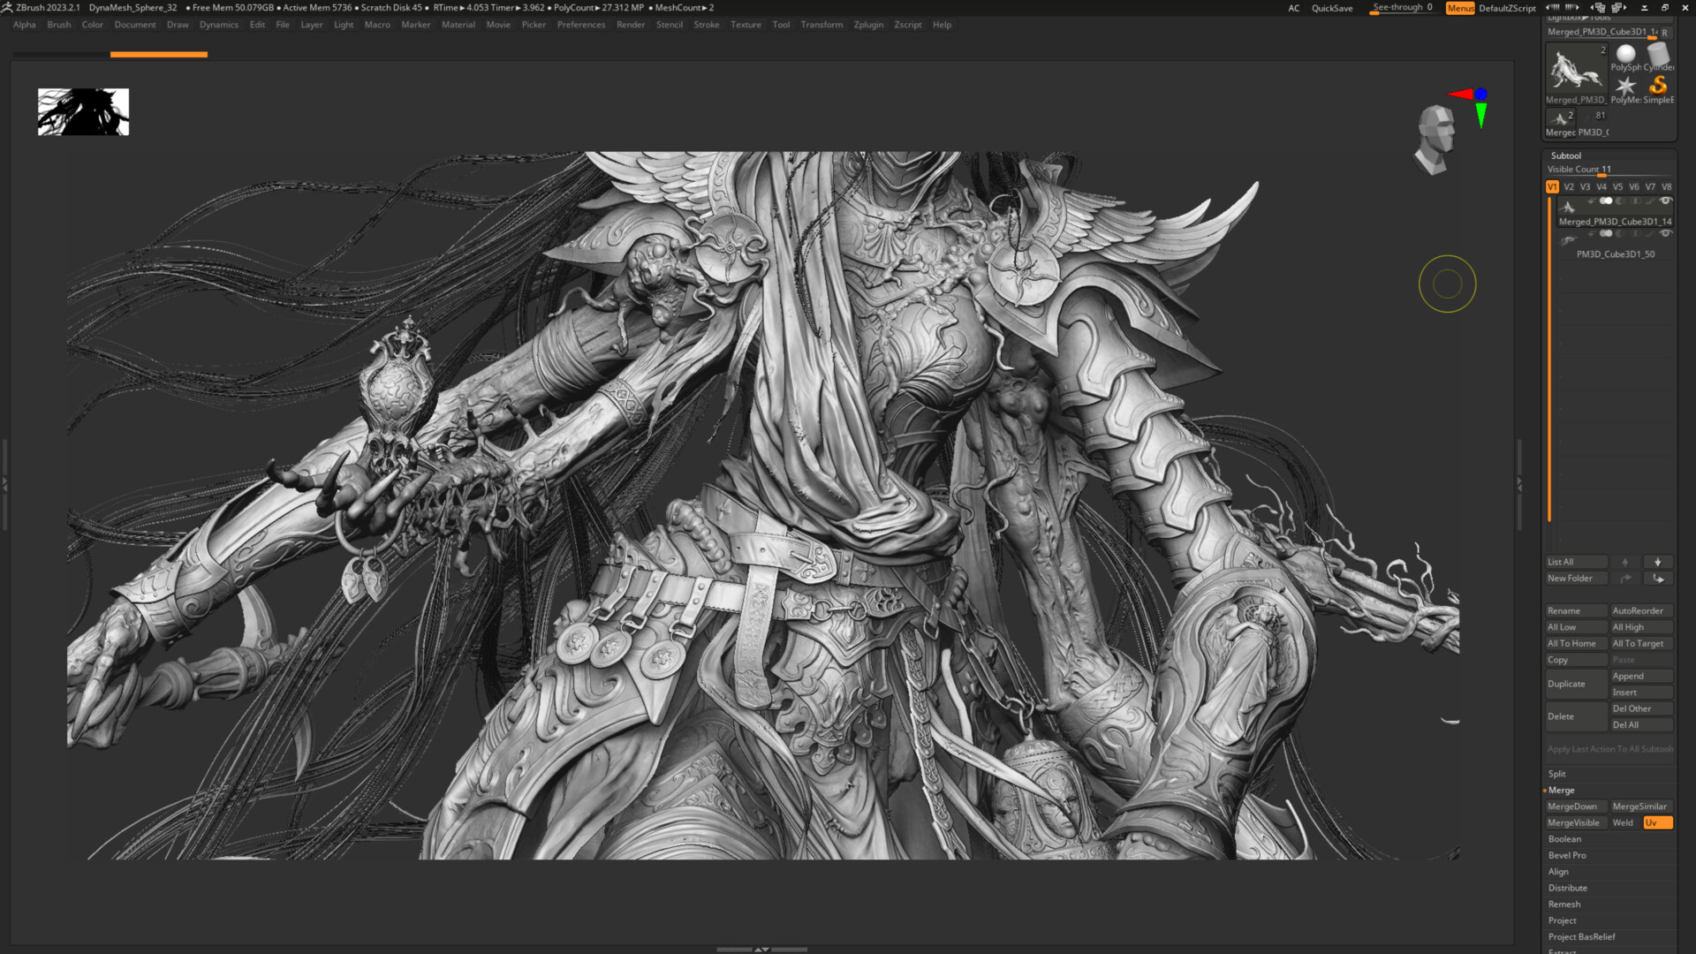The height and width of the screenshot is (954, 1696).
Task: Select the PolySphere tool icon
Action: tap(1625, 55)
